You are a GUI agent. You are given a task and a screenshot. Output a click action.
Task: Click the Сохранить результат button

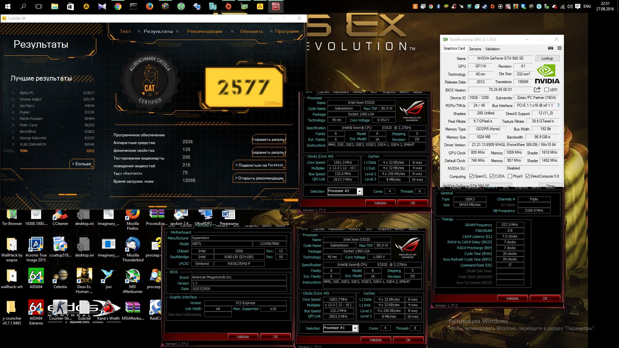(x=269, y=152)
